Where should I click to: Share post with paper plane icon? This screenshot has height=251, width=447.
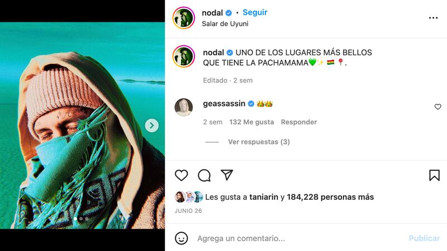tap(227, 175)
